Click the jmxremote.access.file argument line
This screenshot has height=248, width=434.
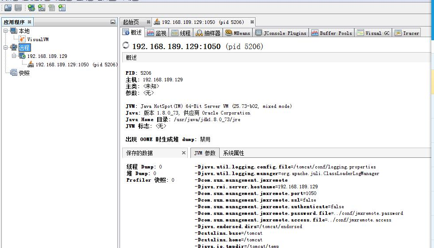(293, 220)
